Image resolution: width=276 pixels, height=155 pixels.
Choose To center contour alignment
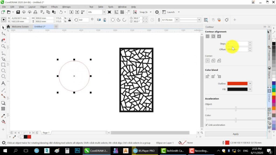click(x=208, y=36)
